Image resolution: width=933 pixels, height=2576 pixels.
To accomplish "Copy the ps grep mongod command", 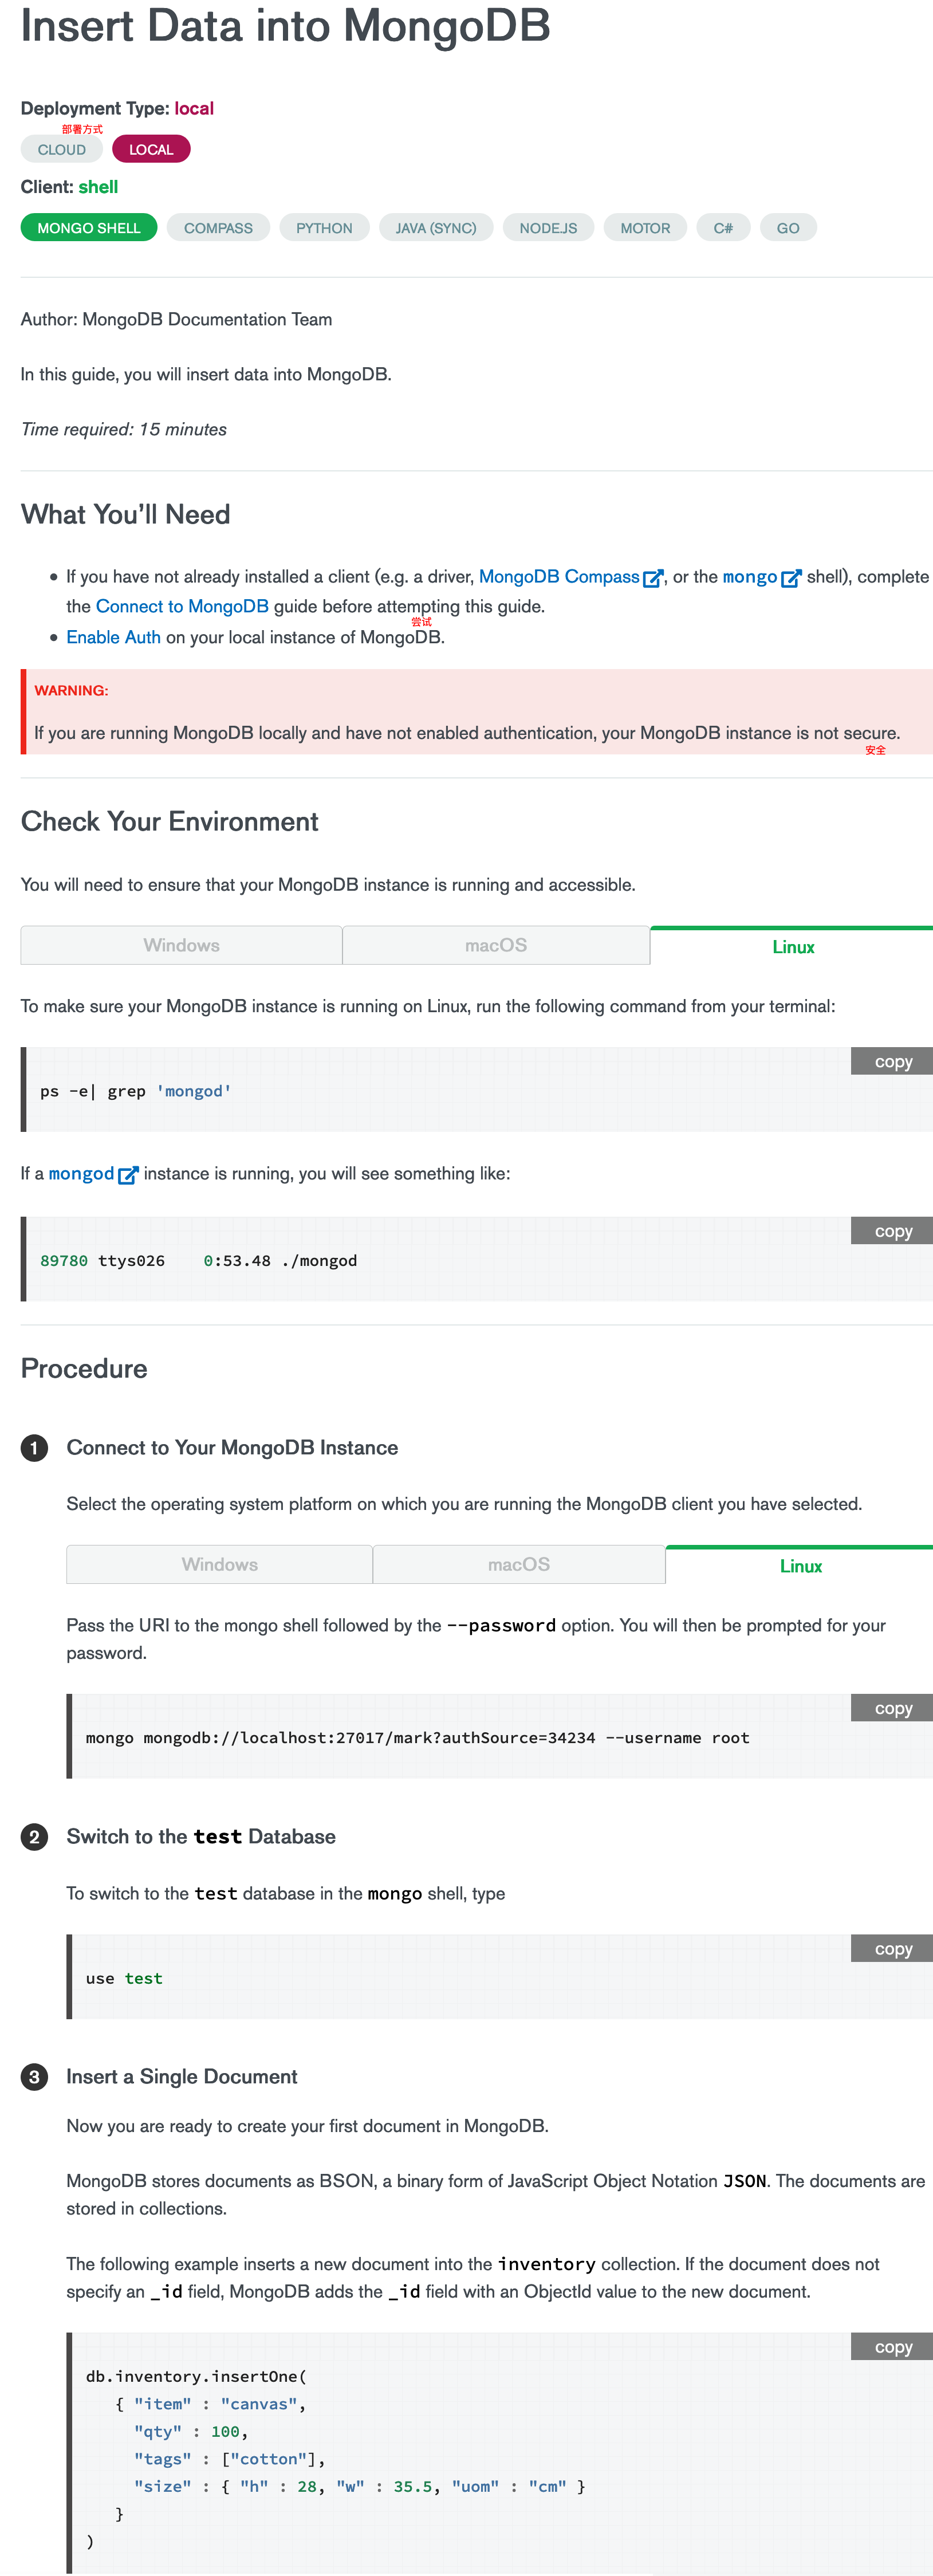I will (x=892, y=1062).
